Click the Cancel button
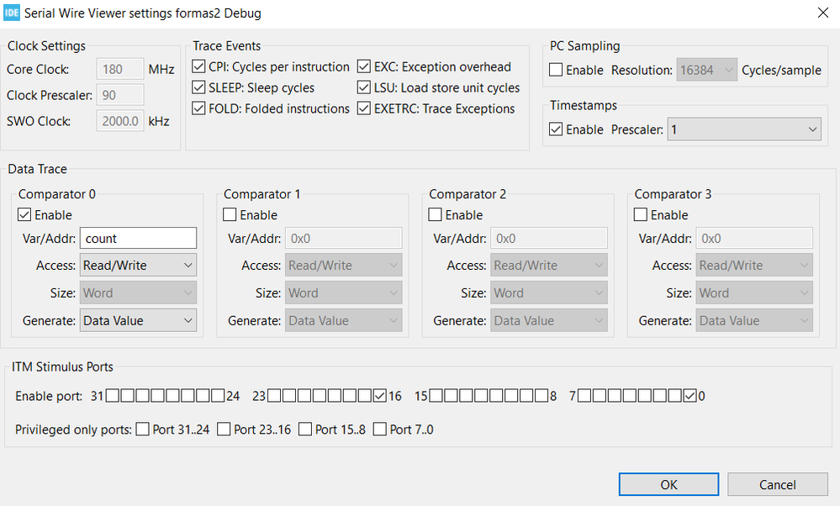 point(778,485)
